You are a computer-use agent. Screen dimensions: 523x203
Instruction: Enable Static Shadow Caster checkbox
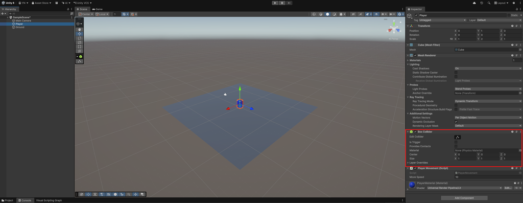456,73
